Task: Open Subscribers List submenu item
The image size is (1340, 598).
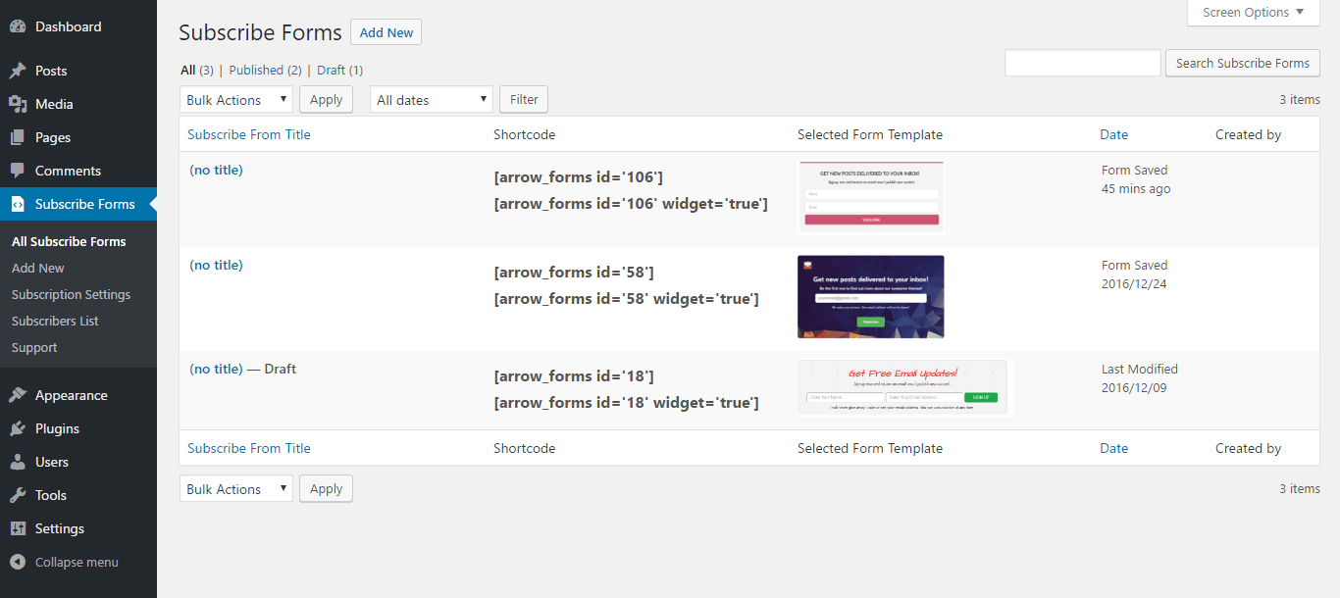Action: (x=55, y=321)
